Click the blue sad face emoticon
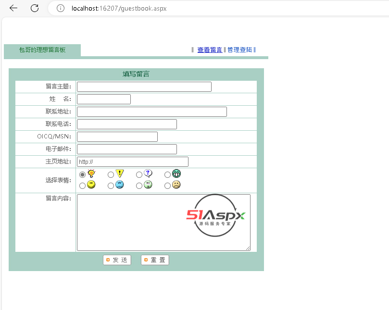389x310 pixels. click(120, 185)
